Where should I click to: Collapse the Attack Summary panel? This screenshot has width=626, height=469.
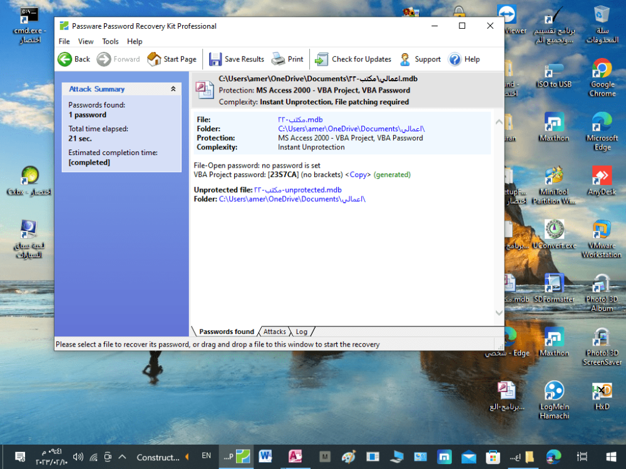(x=173, y=89)
